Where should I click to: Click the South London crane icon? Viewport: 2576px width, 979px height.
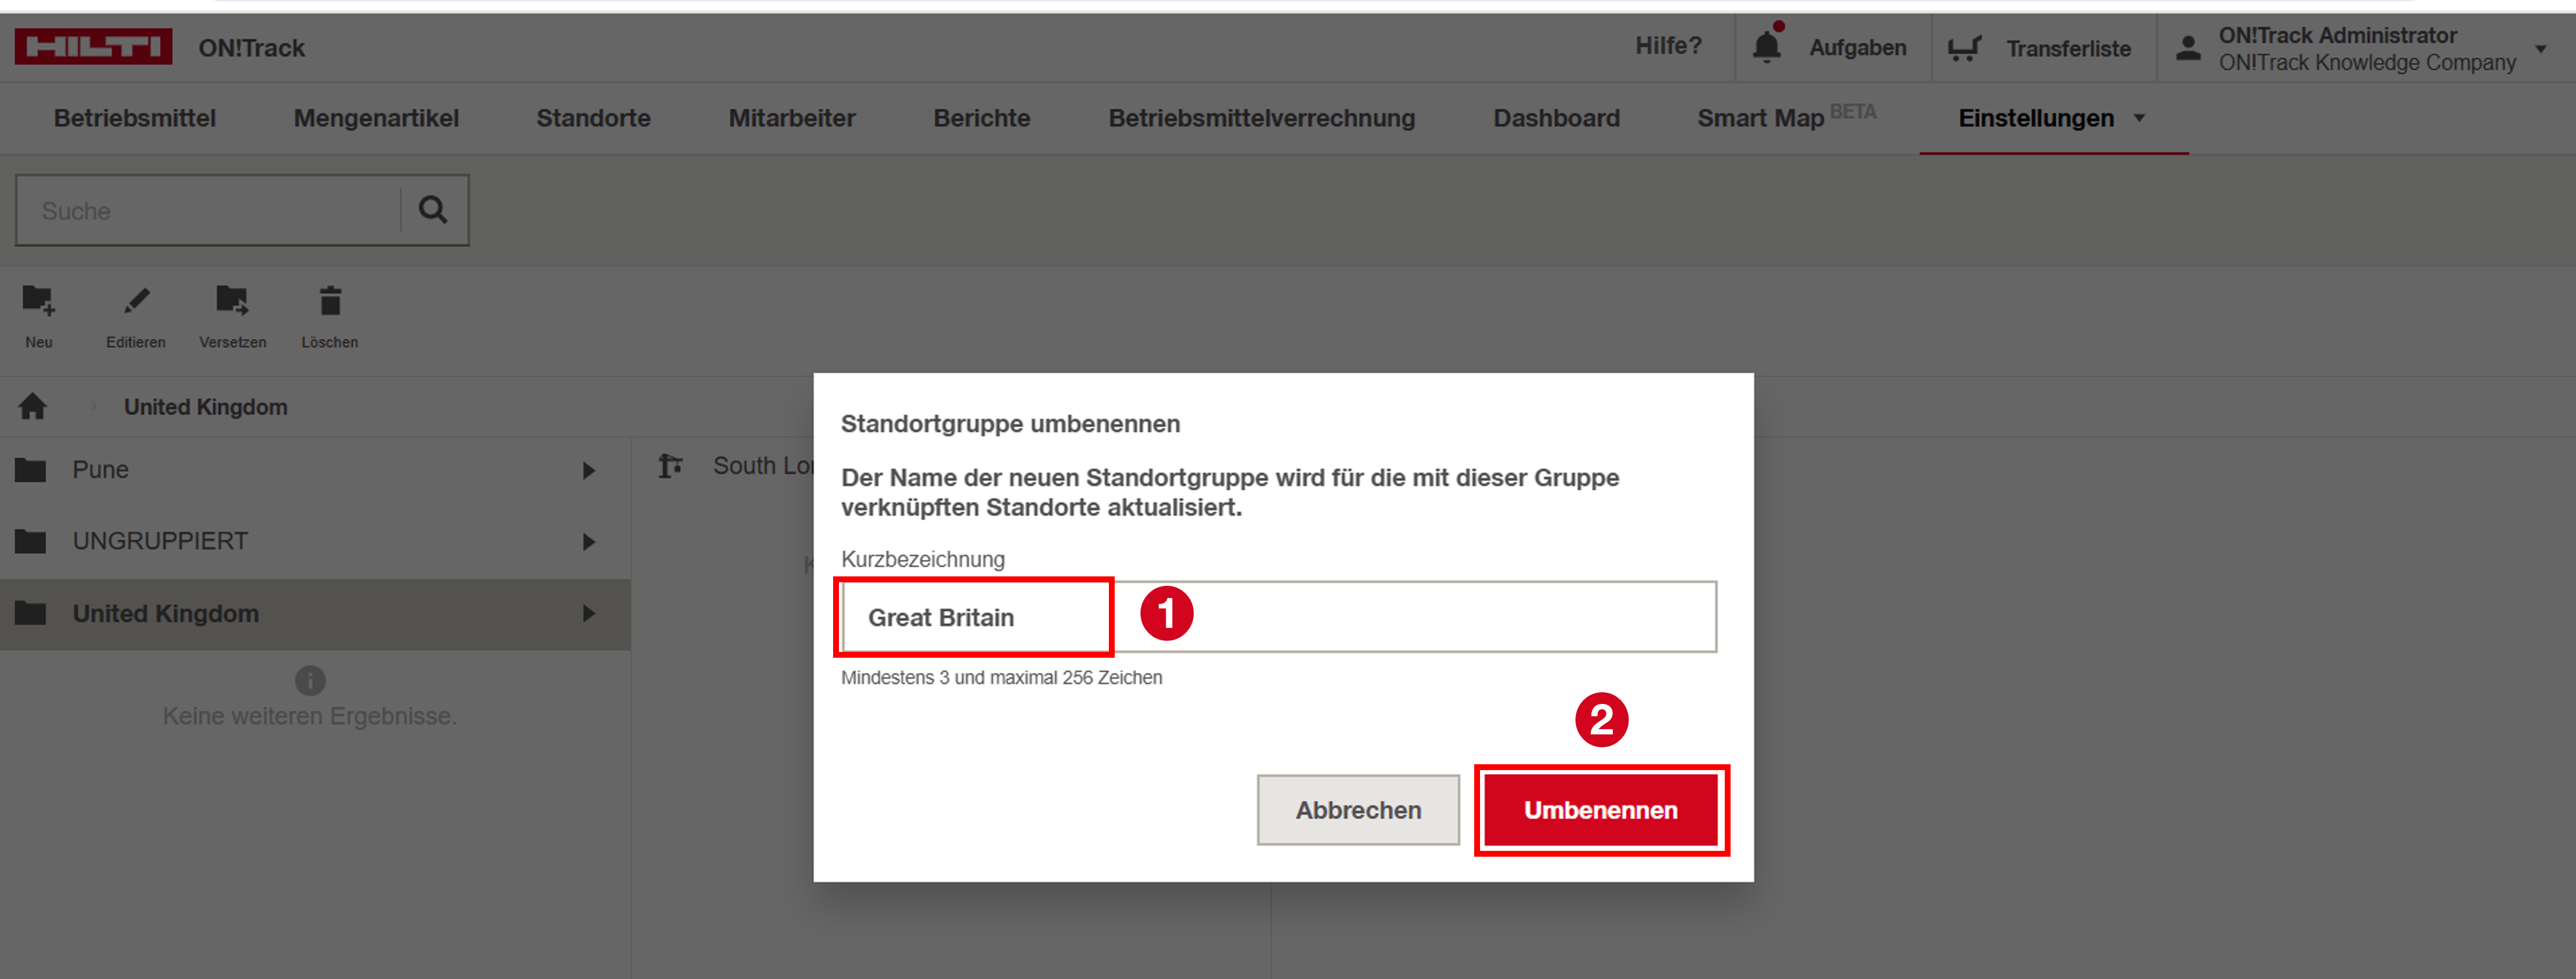point(671,466)
